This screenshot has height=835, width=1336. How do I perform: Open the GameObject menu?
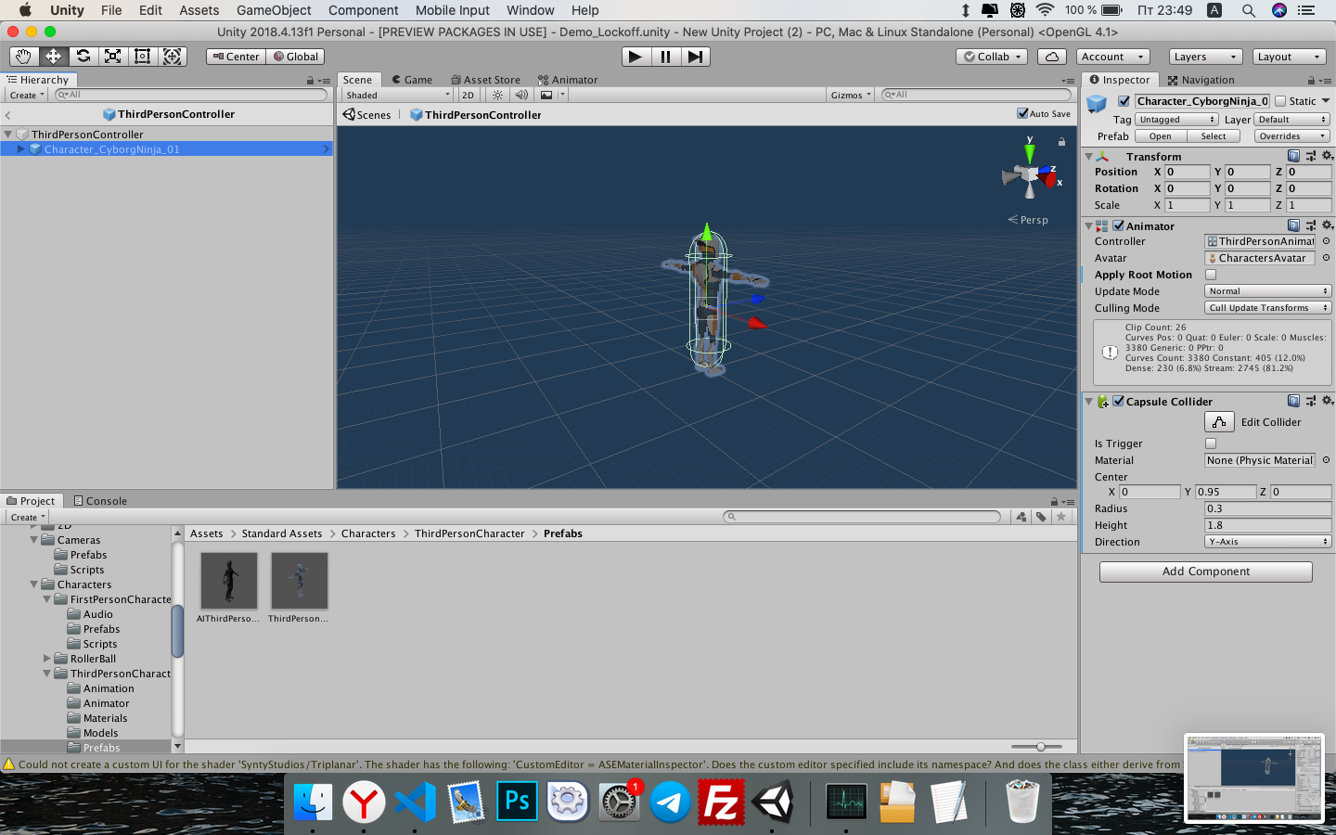(274, 10)
